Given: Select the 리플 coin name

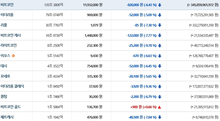Looking at the screenshot, I should click(x=4, y=25).
